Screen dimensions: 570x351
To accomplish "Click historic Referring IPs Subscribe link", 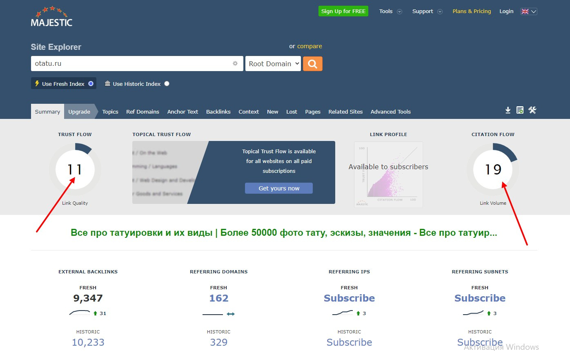I will (350, 342).
